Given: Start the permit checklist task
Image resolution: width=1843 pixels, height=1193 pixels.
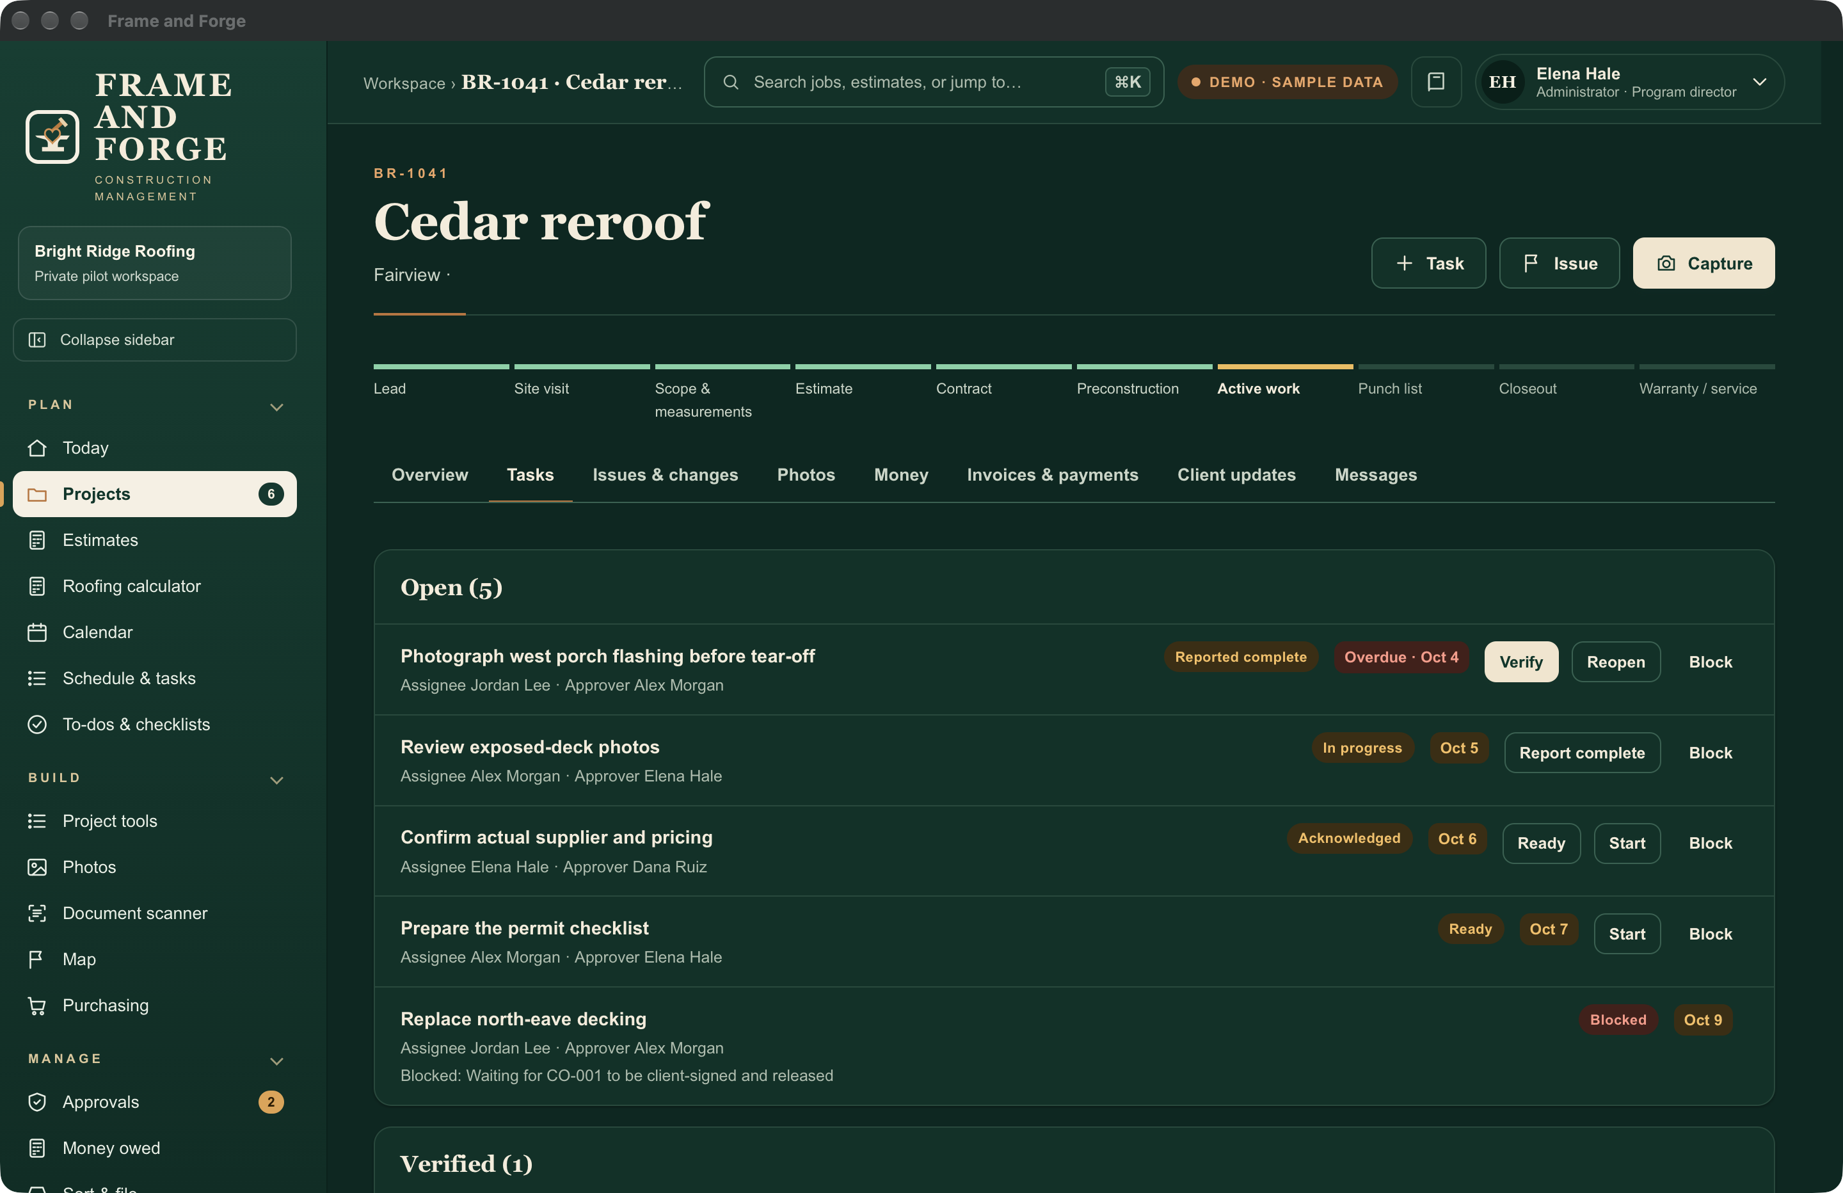Looking at the screenshot, I should coord(1626,934).
